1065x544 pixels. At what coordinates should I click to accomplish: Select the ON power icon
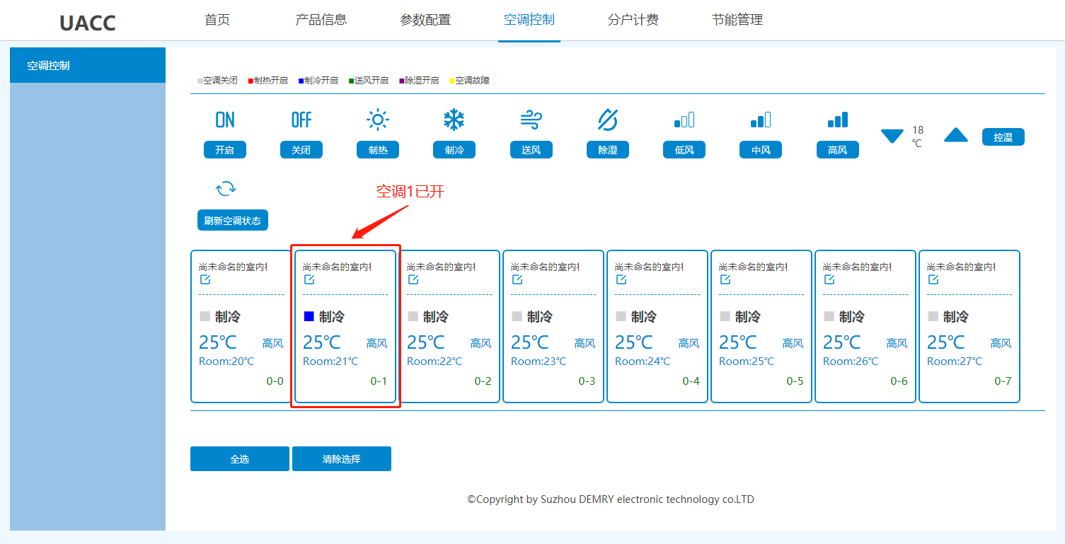[x=224, y=120]
